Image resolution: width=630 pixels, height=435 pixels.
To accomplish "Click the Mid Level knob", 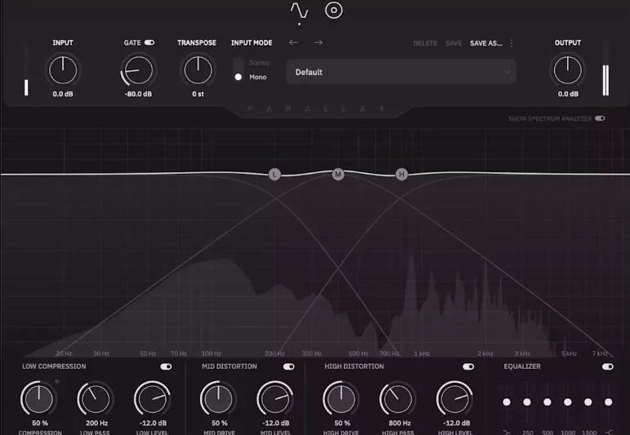I will (x=275, y=398).
